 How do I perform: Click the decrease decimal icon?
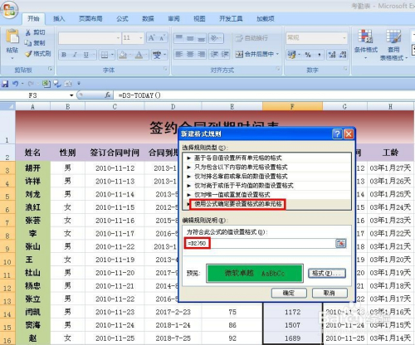point(343,55)
